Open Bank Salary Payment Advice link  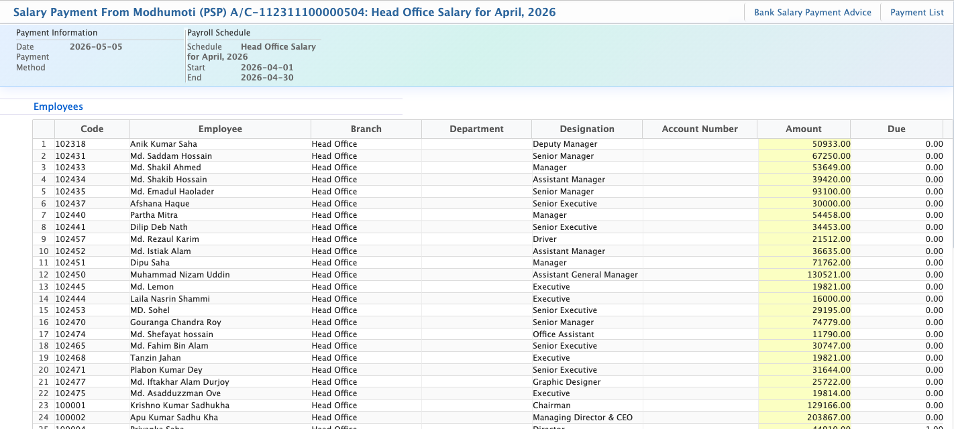pos(812,12)
